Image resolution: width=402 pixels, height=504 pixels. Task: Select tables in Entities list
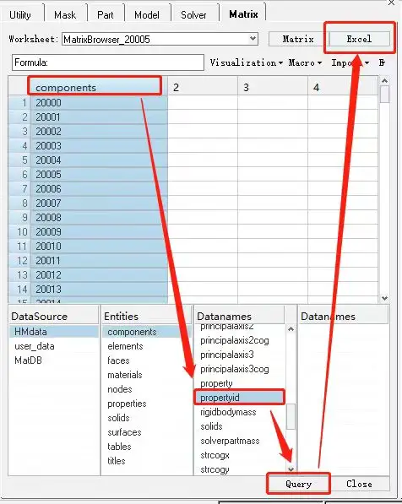[146, 447]
